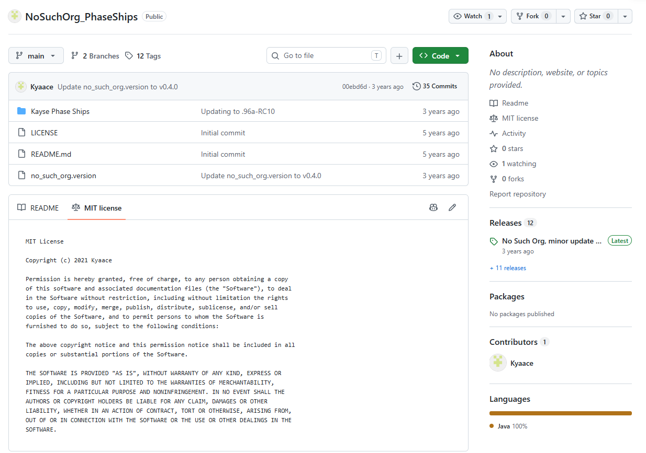The height and width of the screenshot is (453, 646).
Task: Open Kyaace contributor avatar
Action: tap(498, 363)
